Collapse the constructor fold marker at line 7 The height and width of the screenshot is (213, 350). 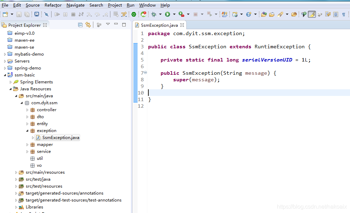pos(145,73)
